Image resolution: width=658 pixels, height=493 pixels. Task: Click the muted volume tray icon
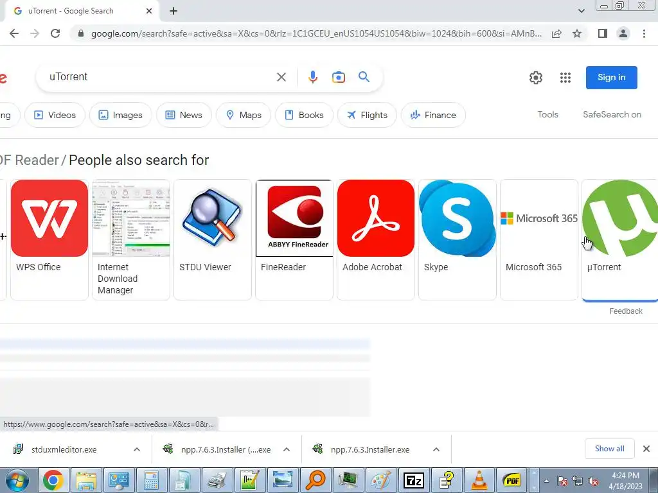pyautogui.click(x=593, y=481)
